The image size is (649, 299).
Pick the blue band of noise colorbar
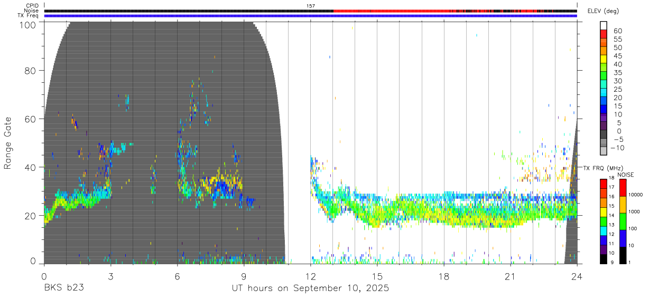pos(623,238)
